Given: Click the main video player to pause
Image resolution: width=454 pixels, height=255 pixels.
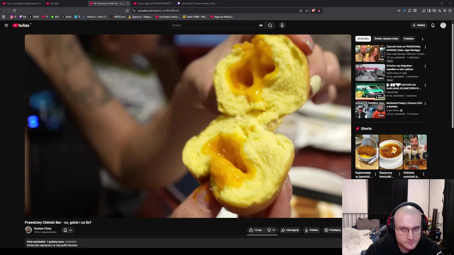Looking at the screenshot, I should pyautogui.click(x=188, y=126).
